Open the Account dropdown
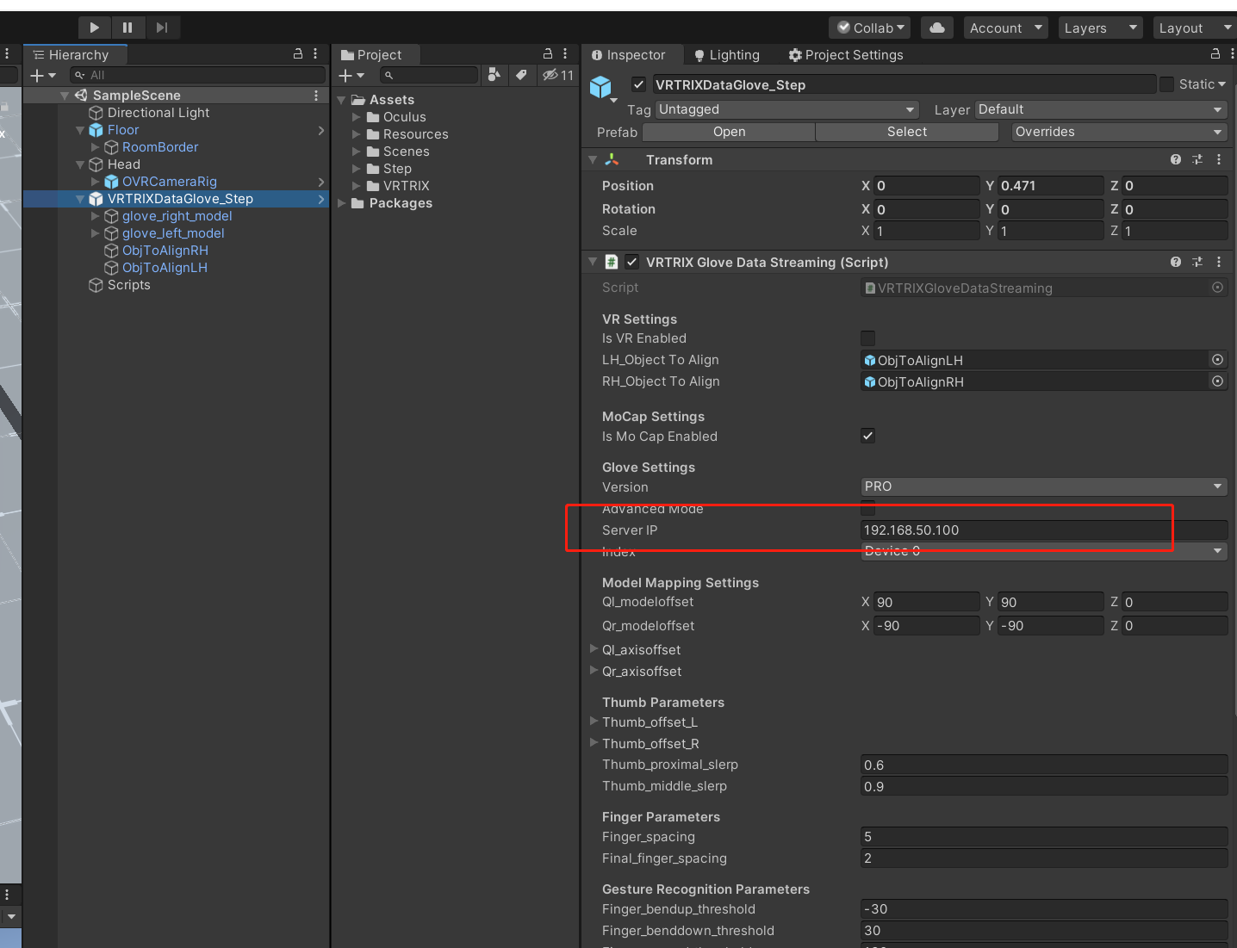The width and height of the screenshot is (1237, 948). coord(1005,28)
